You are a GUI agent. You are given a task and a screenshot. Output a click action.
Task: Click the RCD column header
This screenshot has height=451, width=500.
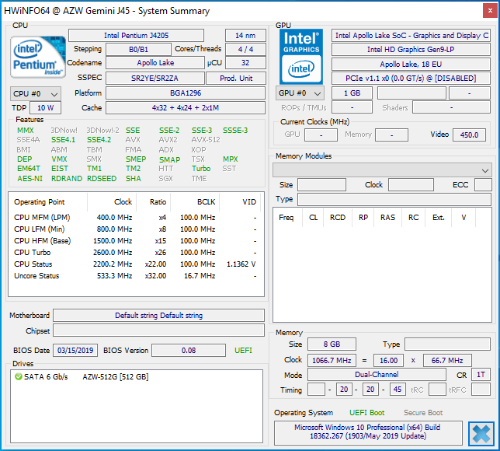point(338,218)
